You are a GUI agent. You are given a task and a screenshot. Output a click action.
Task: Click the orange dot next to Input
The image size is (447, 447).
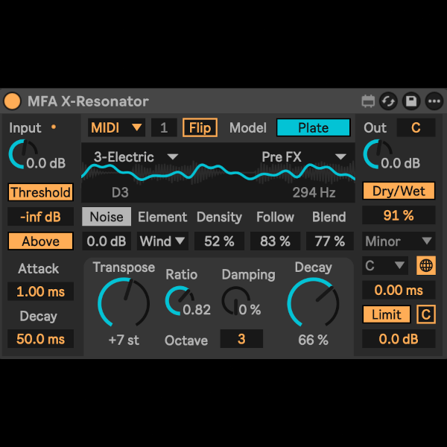point(53,127)
